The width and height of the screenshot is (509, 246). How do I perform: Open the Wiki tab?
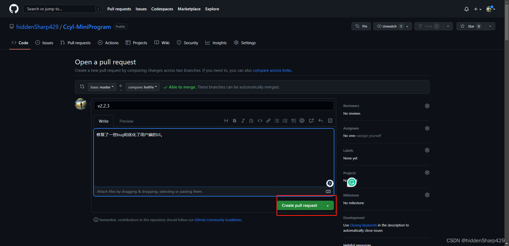click(162, 43)
